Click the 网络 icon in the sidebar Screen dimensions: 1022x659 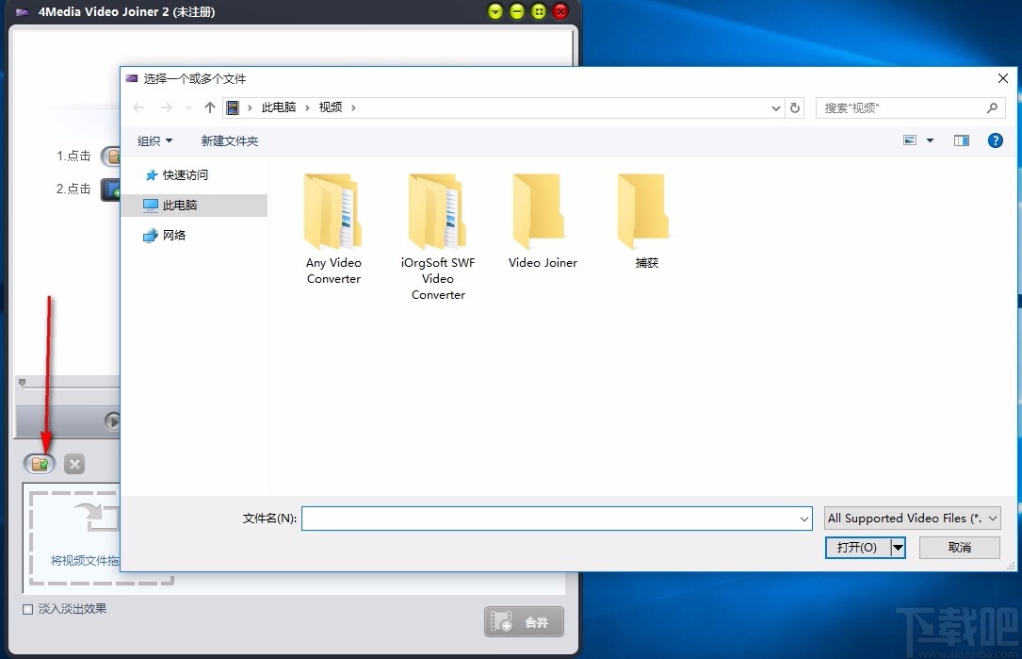pos(153,235)
